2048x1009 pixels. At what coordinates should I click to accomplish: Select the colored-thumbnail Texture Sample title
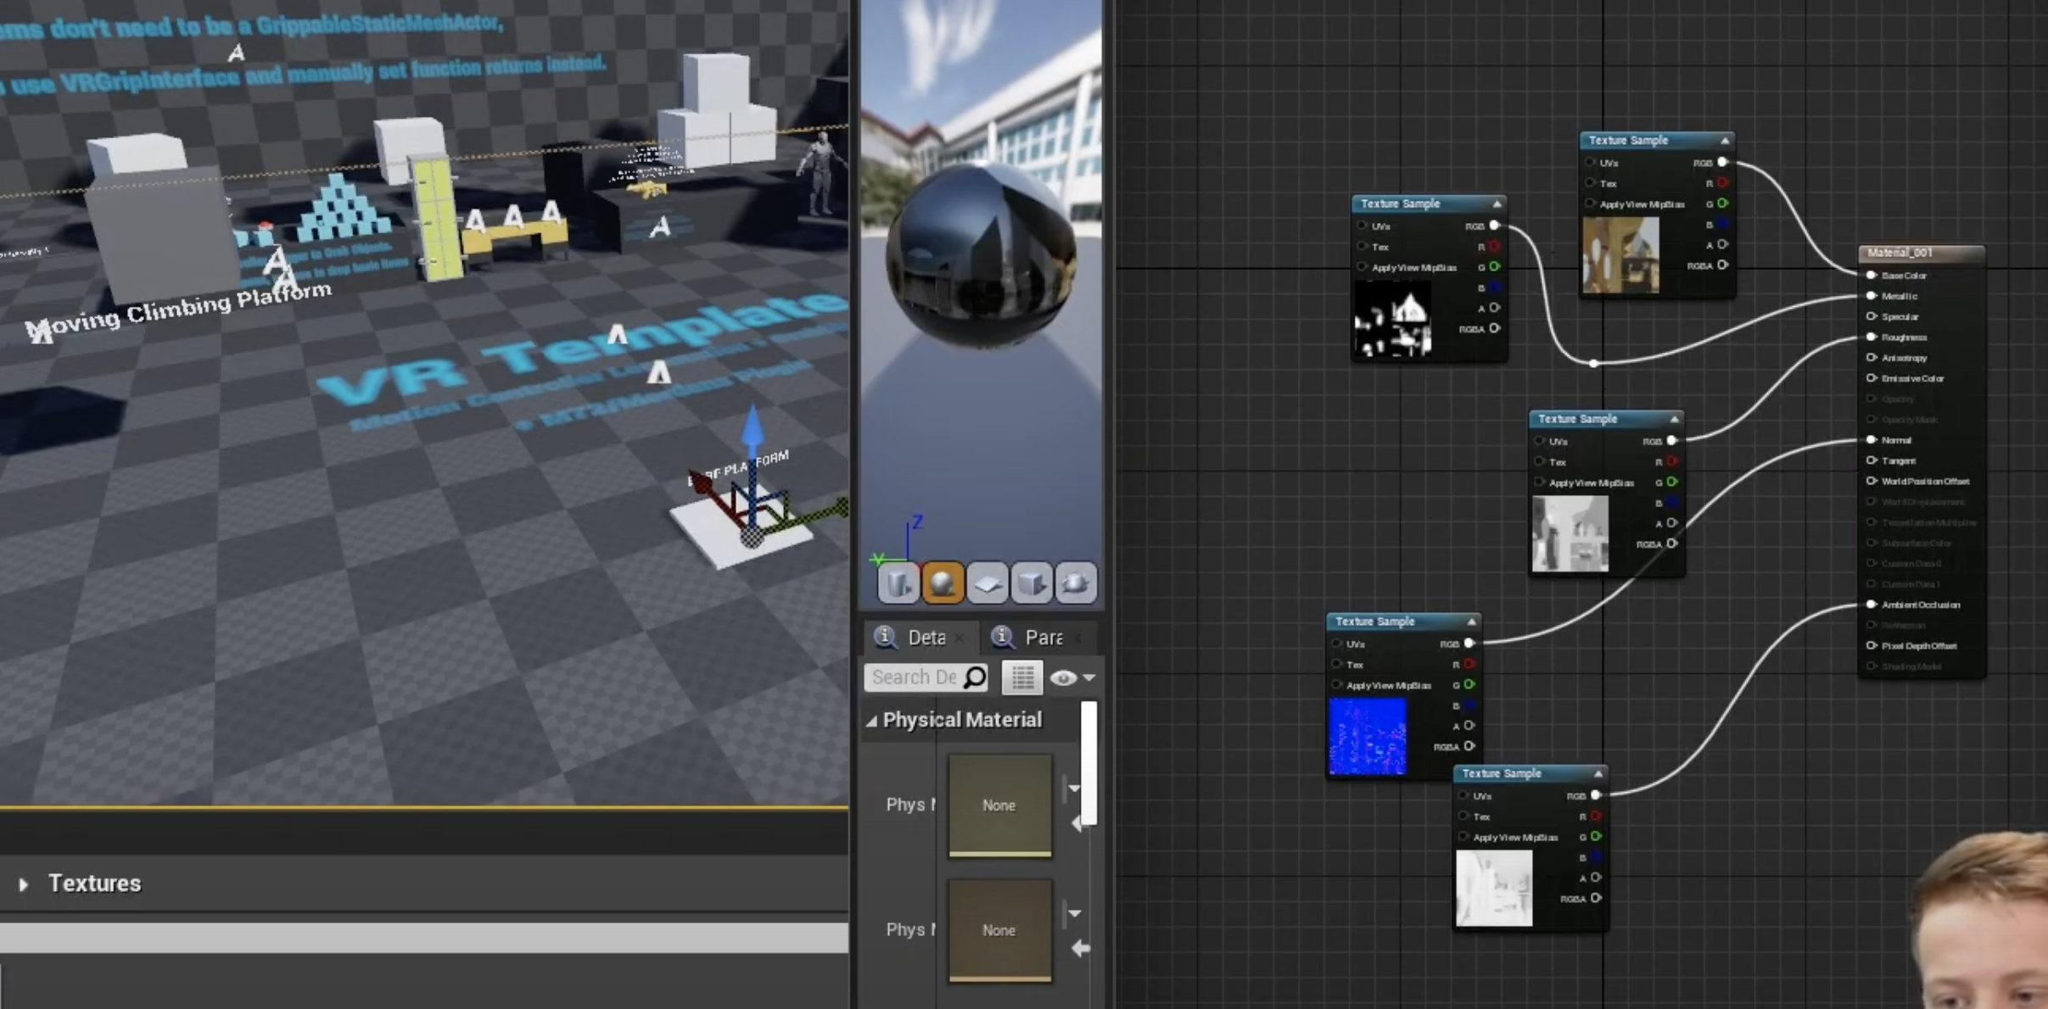coord(1628,140)
